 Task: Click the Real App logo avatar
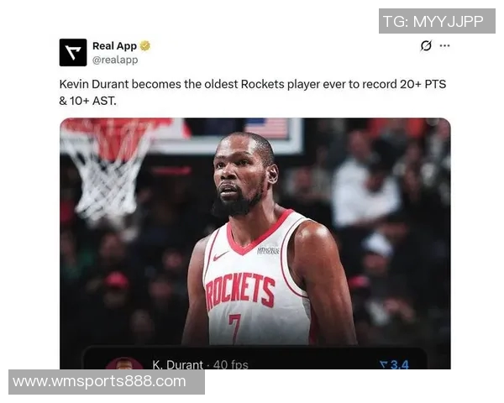click(x=73, y=52)
